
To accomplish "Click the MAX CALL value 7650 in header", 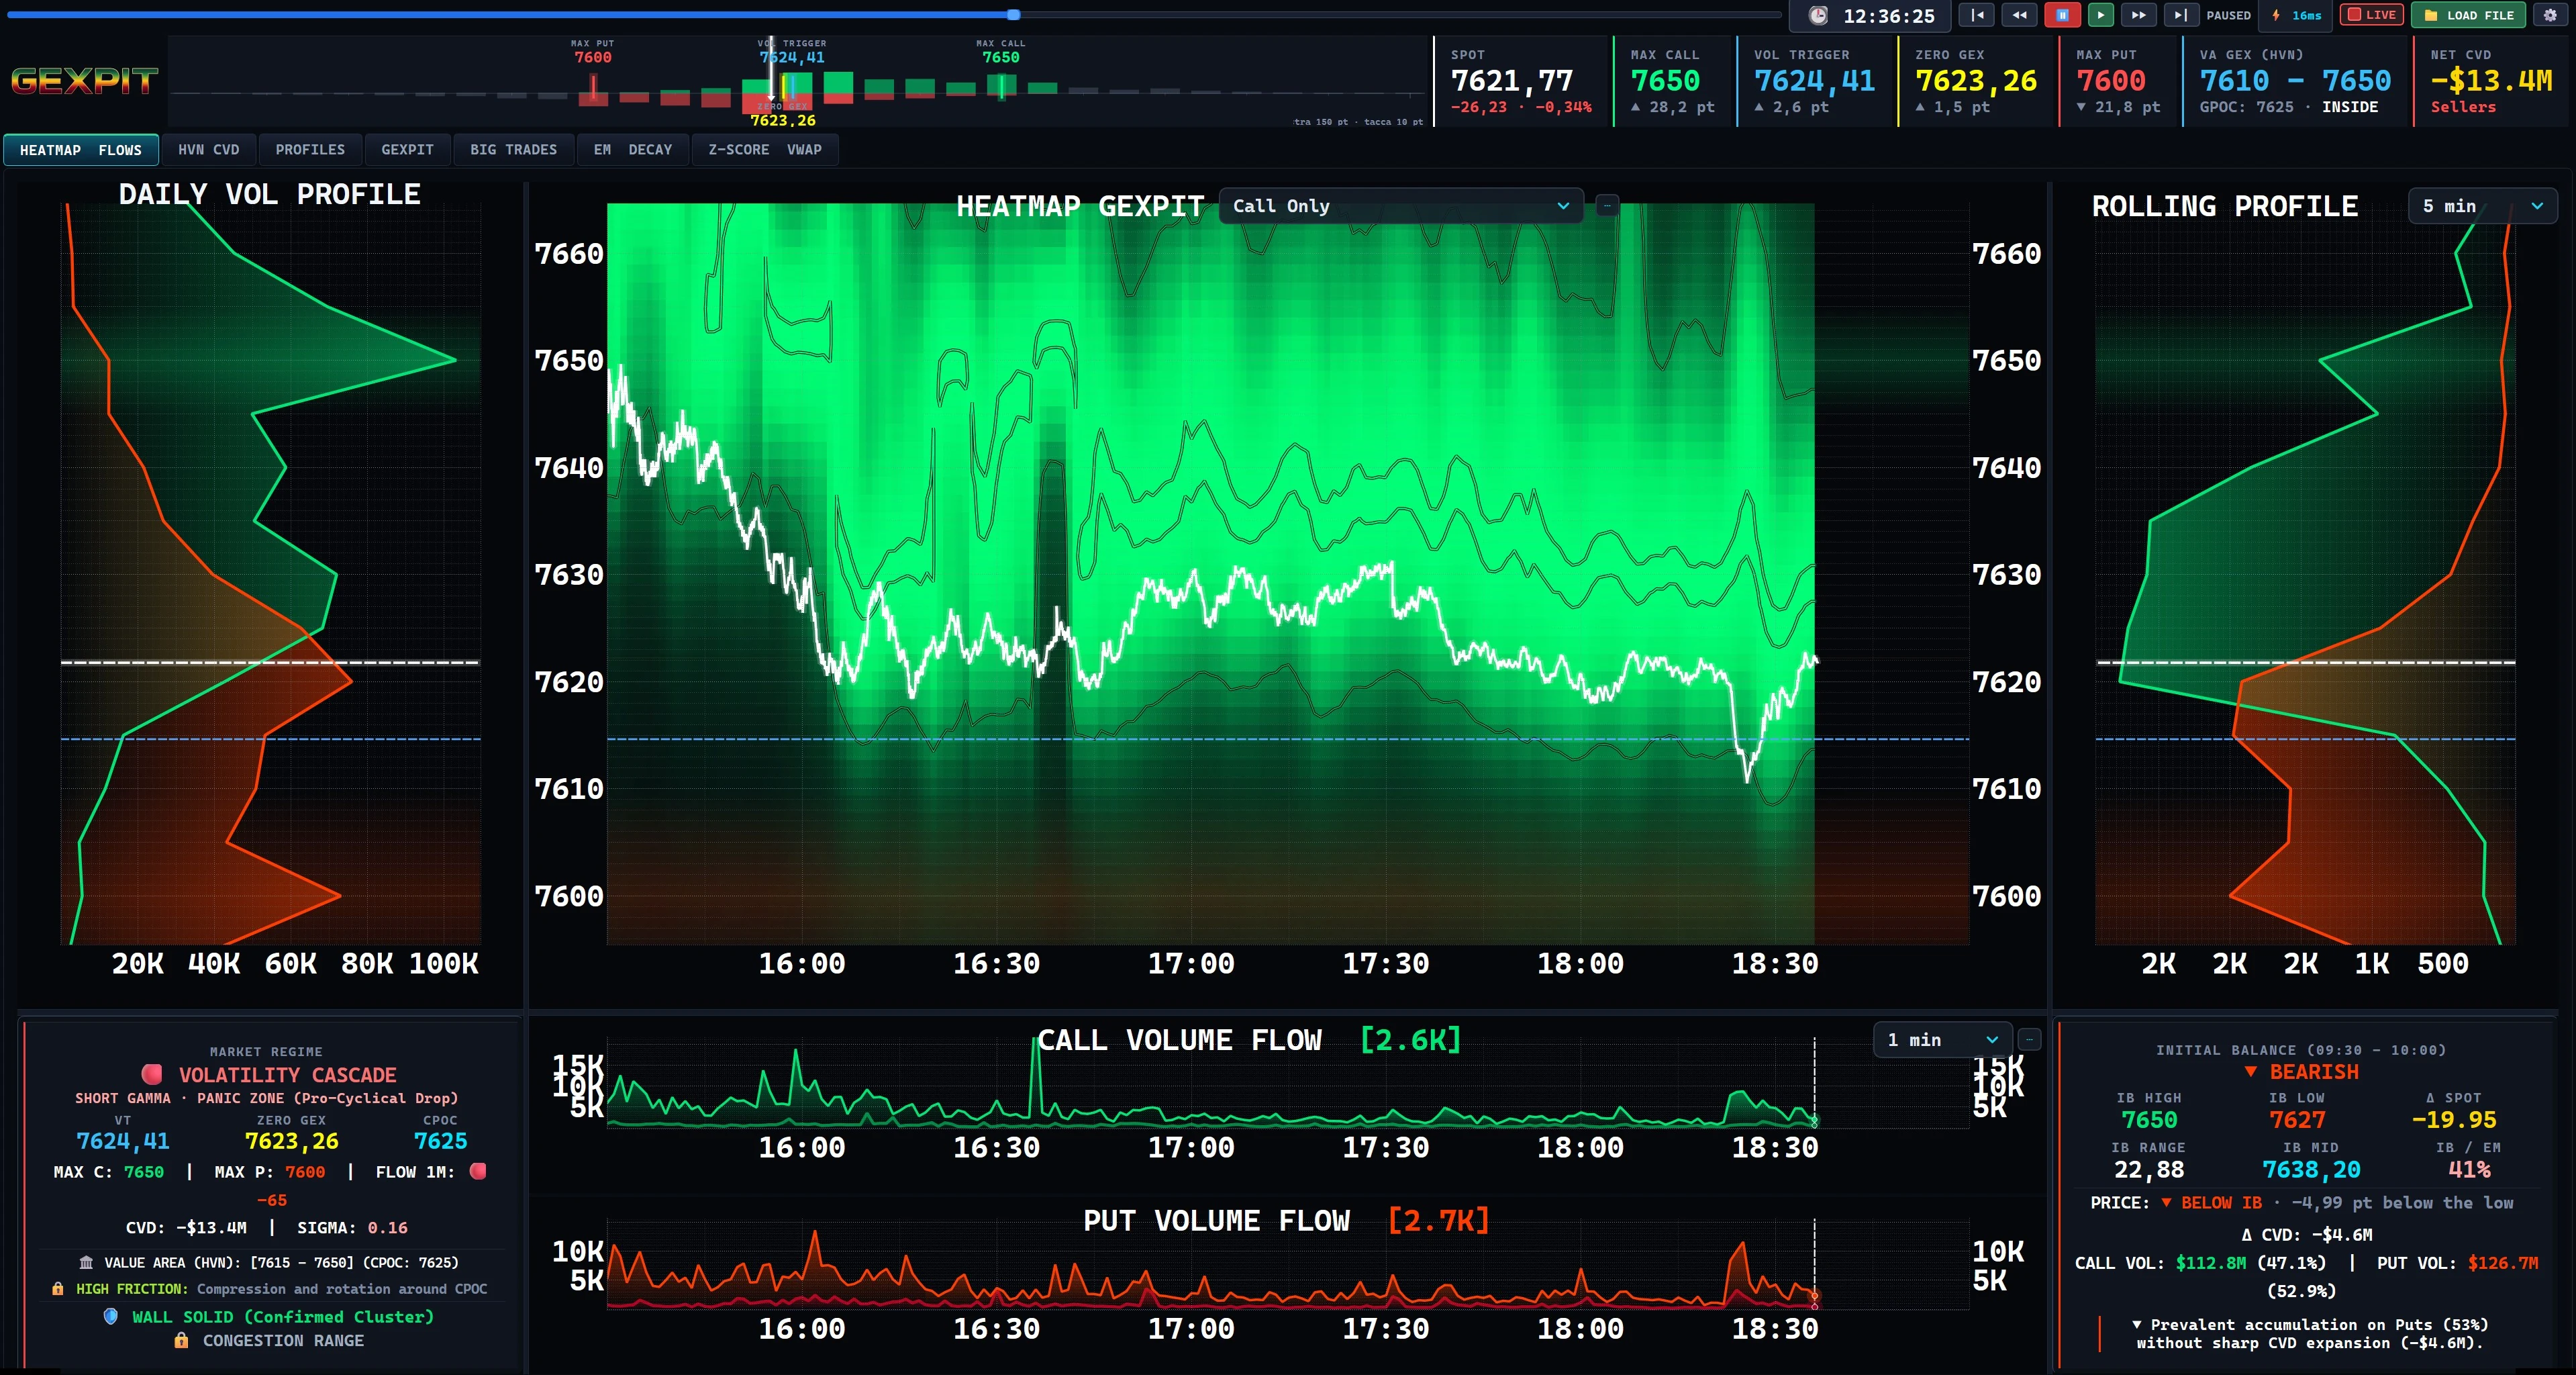I will (1665, 80).
